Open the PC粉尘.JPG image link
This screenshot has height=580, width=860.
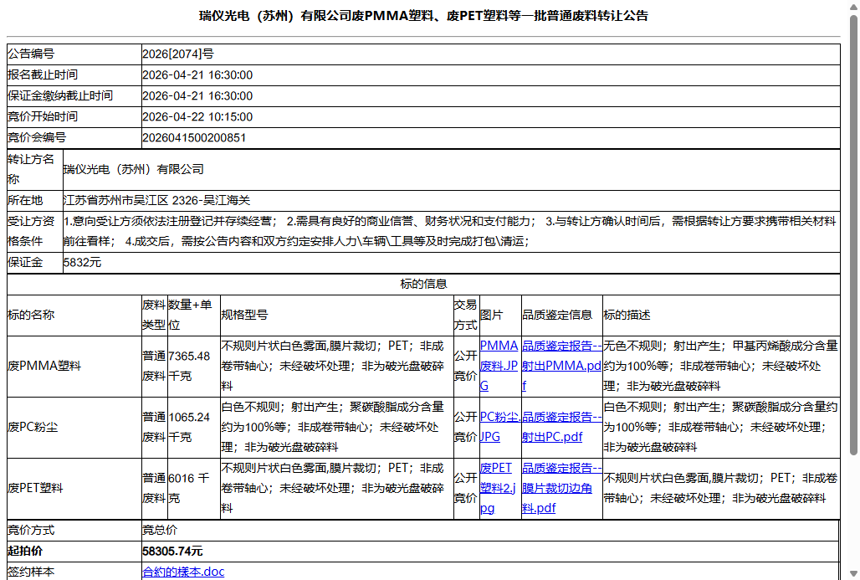[x=499, y=426]
